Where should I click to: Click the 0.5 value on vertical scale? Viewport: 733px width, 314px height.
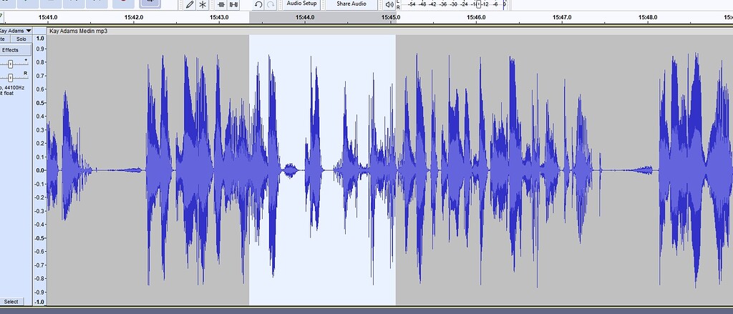40,103
